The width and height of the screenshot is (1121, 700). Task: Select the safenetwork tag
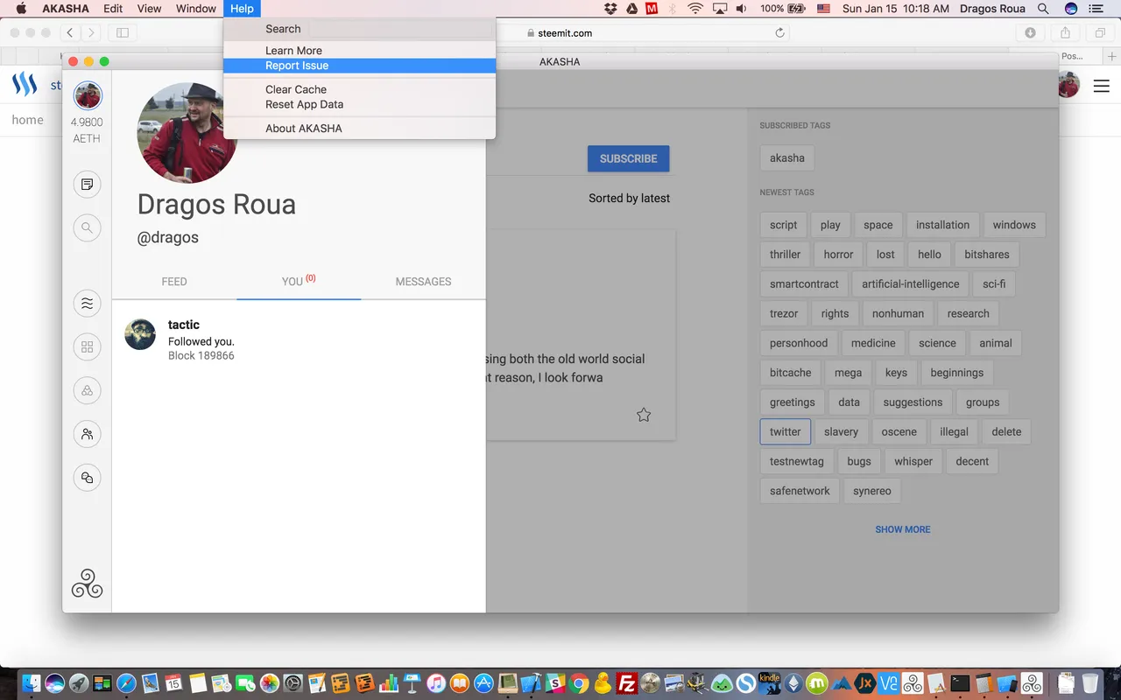point(800,491)
